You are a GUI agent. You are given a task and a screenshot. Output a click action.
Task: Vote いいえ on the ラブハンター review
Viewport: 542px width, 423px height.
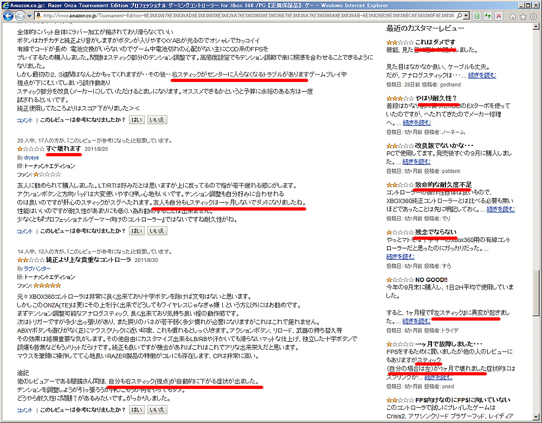[157, 409]
